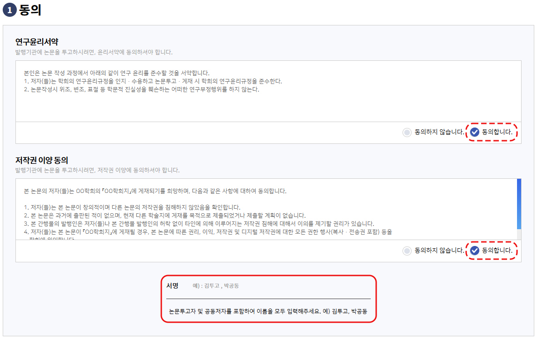Click the 동의합니다 label text in ethics section

(x=497, y=132)
